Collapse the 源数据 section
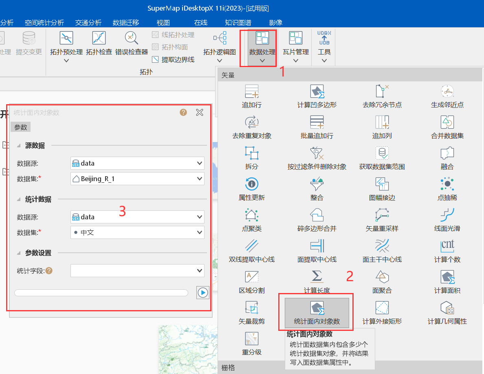 point(18,146)
